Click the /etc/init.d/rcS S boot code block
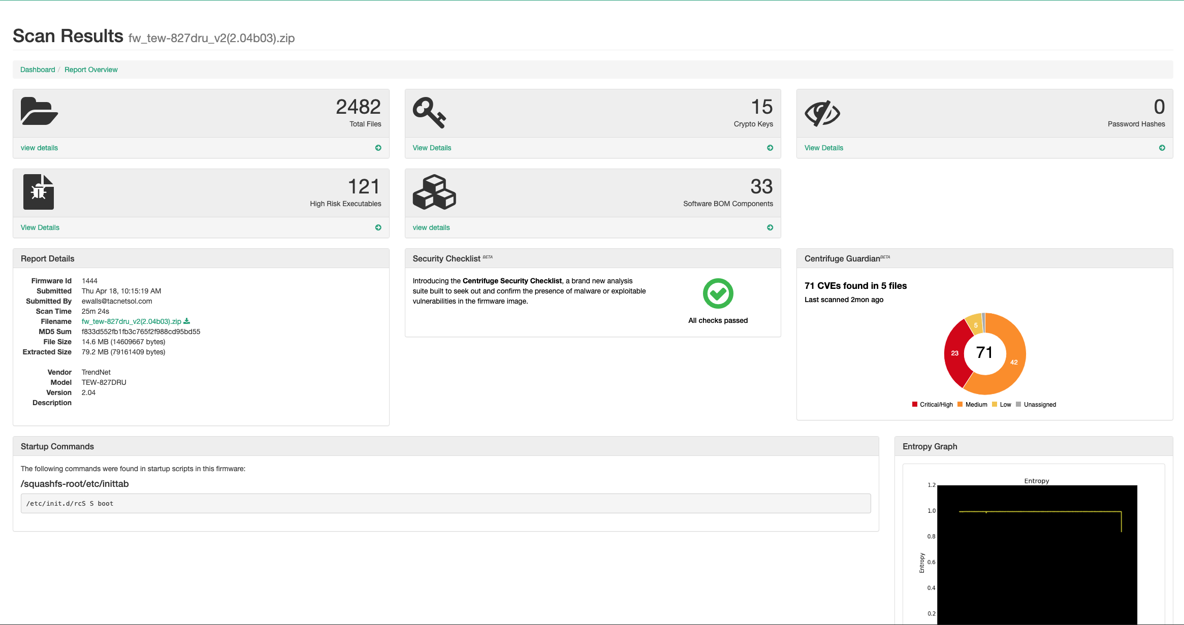Viewport: 1184px width, 625px height. coord(445,503)
